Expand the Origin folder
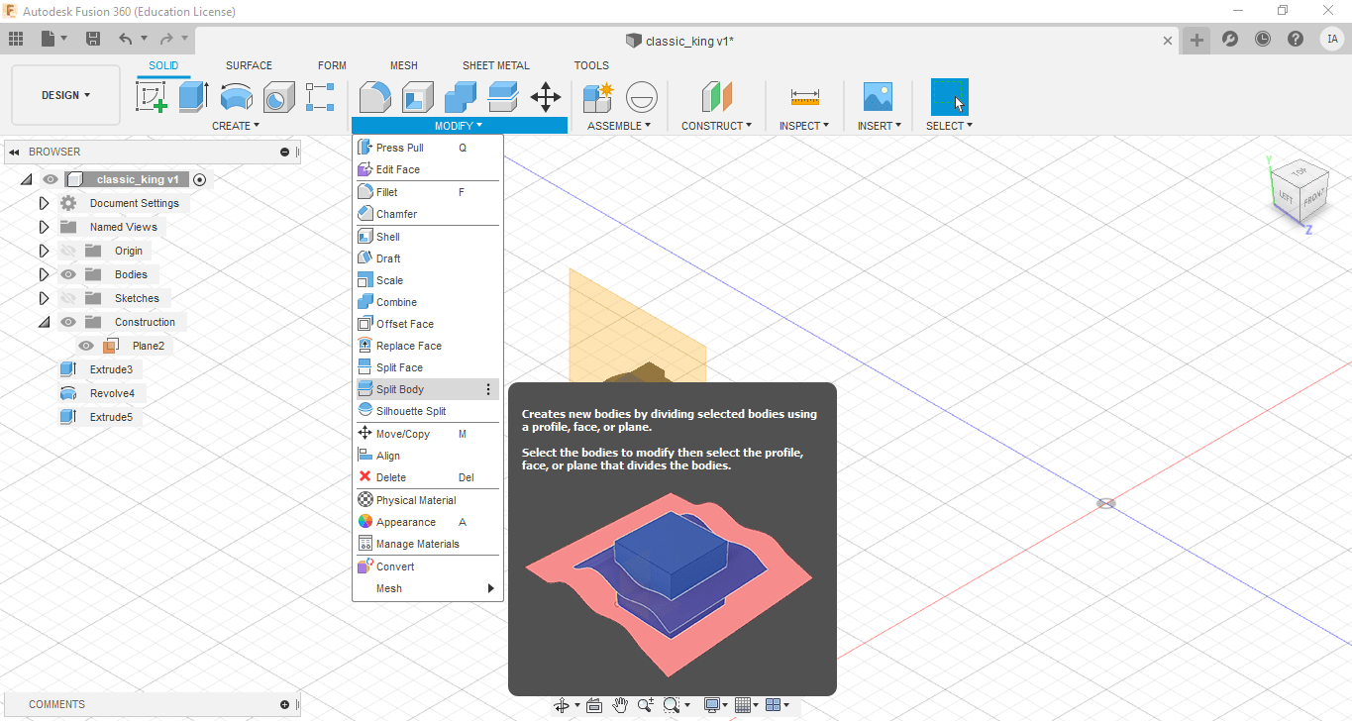Viewport: 1352px width, 721px height. 44,251
